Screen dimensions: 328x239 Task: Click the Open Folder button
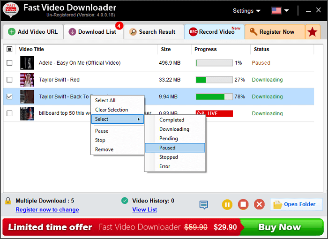pyautogui.click(x=296, y=204)
